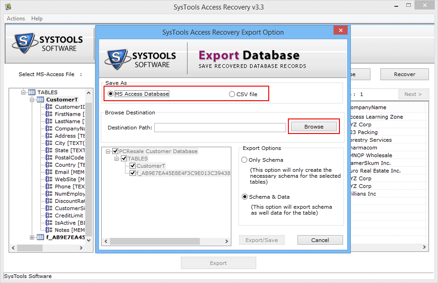Click down arrow of left tree vertical scrollbar
This screenshot has height=283, width=438.
[89, 240]
